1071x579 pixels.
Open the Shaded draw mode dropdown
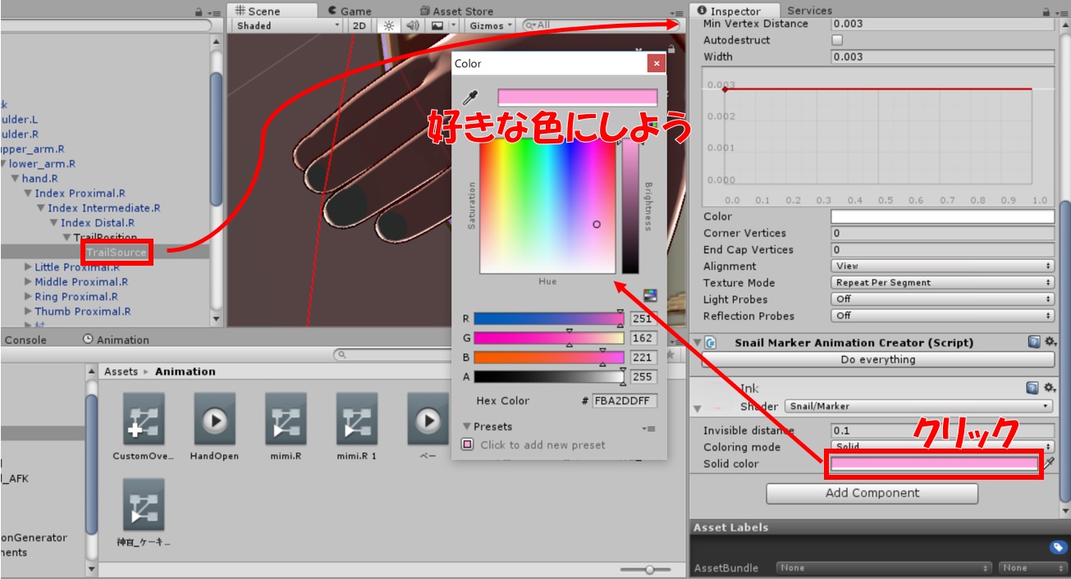click(287, 25)
